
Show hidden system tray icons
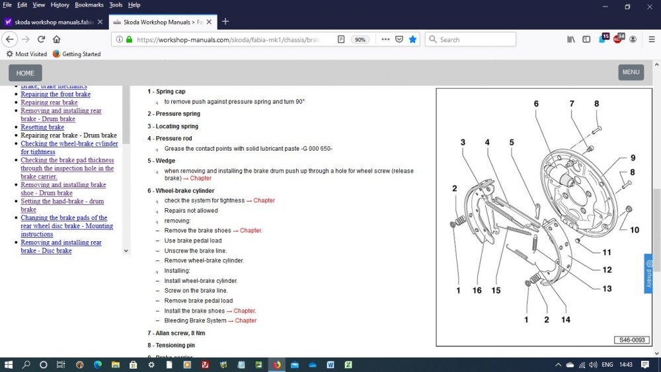(558, 365)
